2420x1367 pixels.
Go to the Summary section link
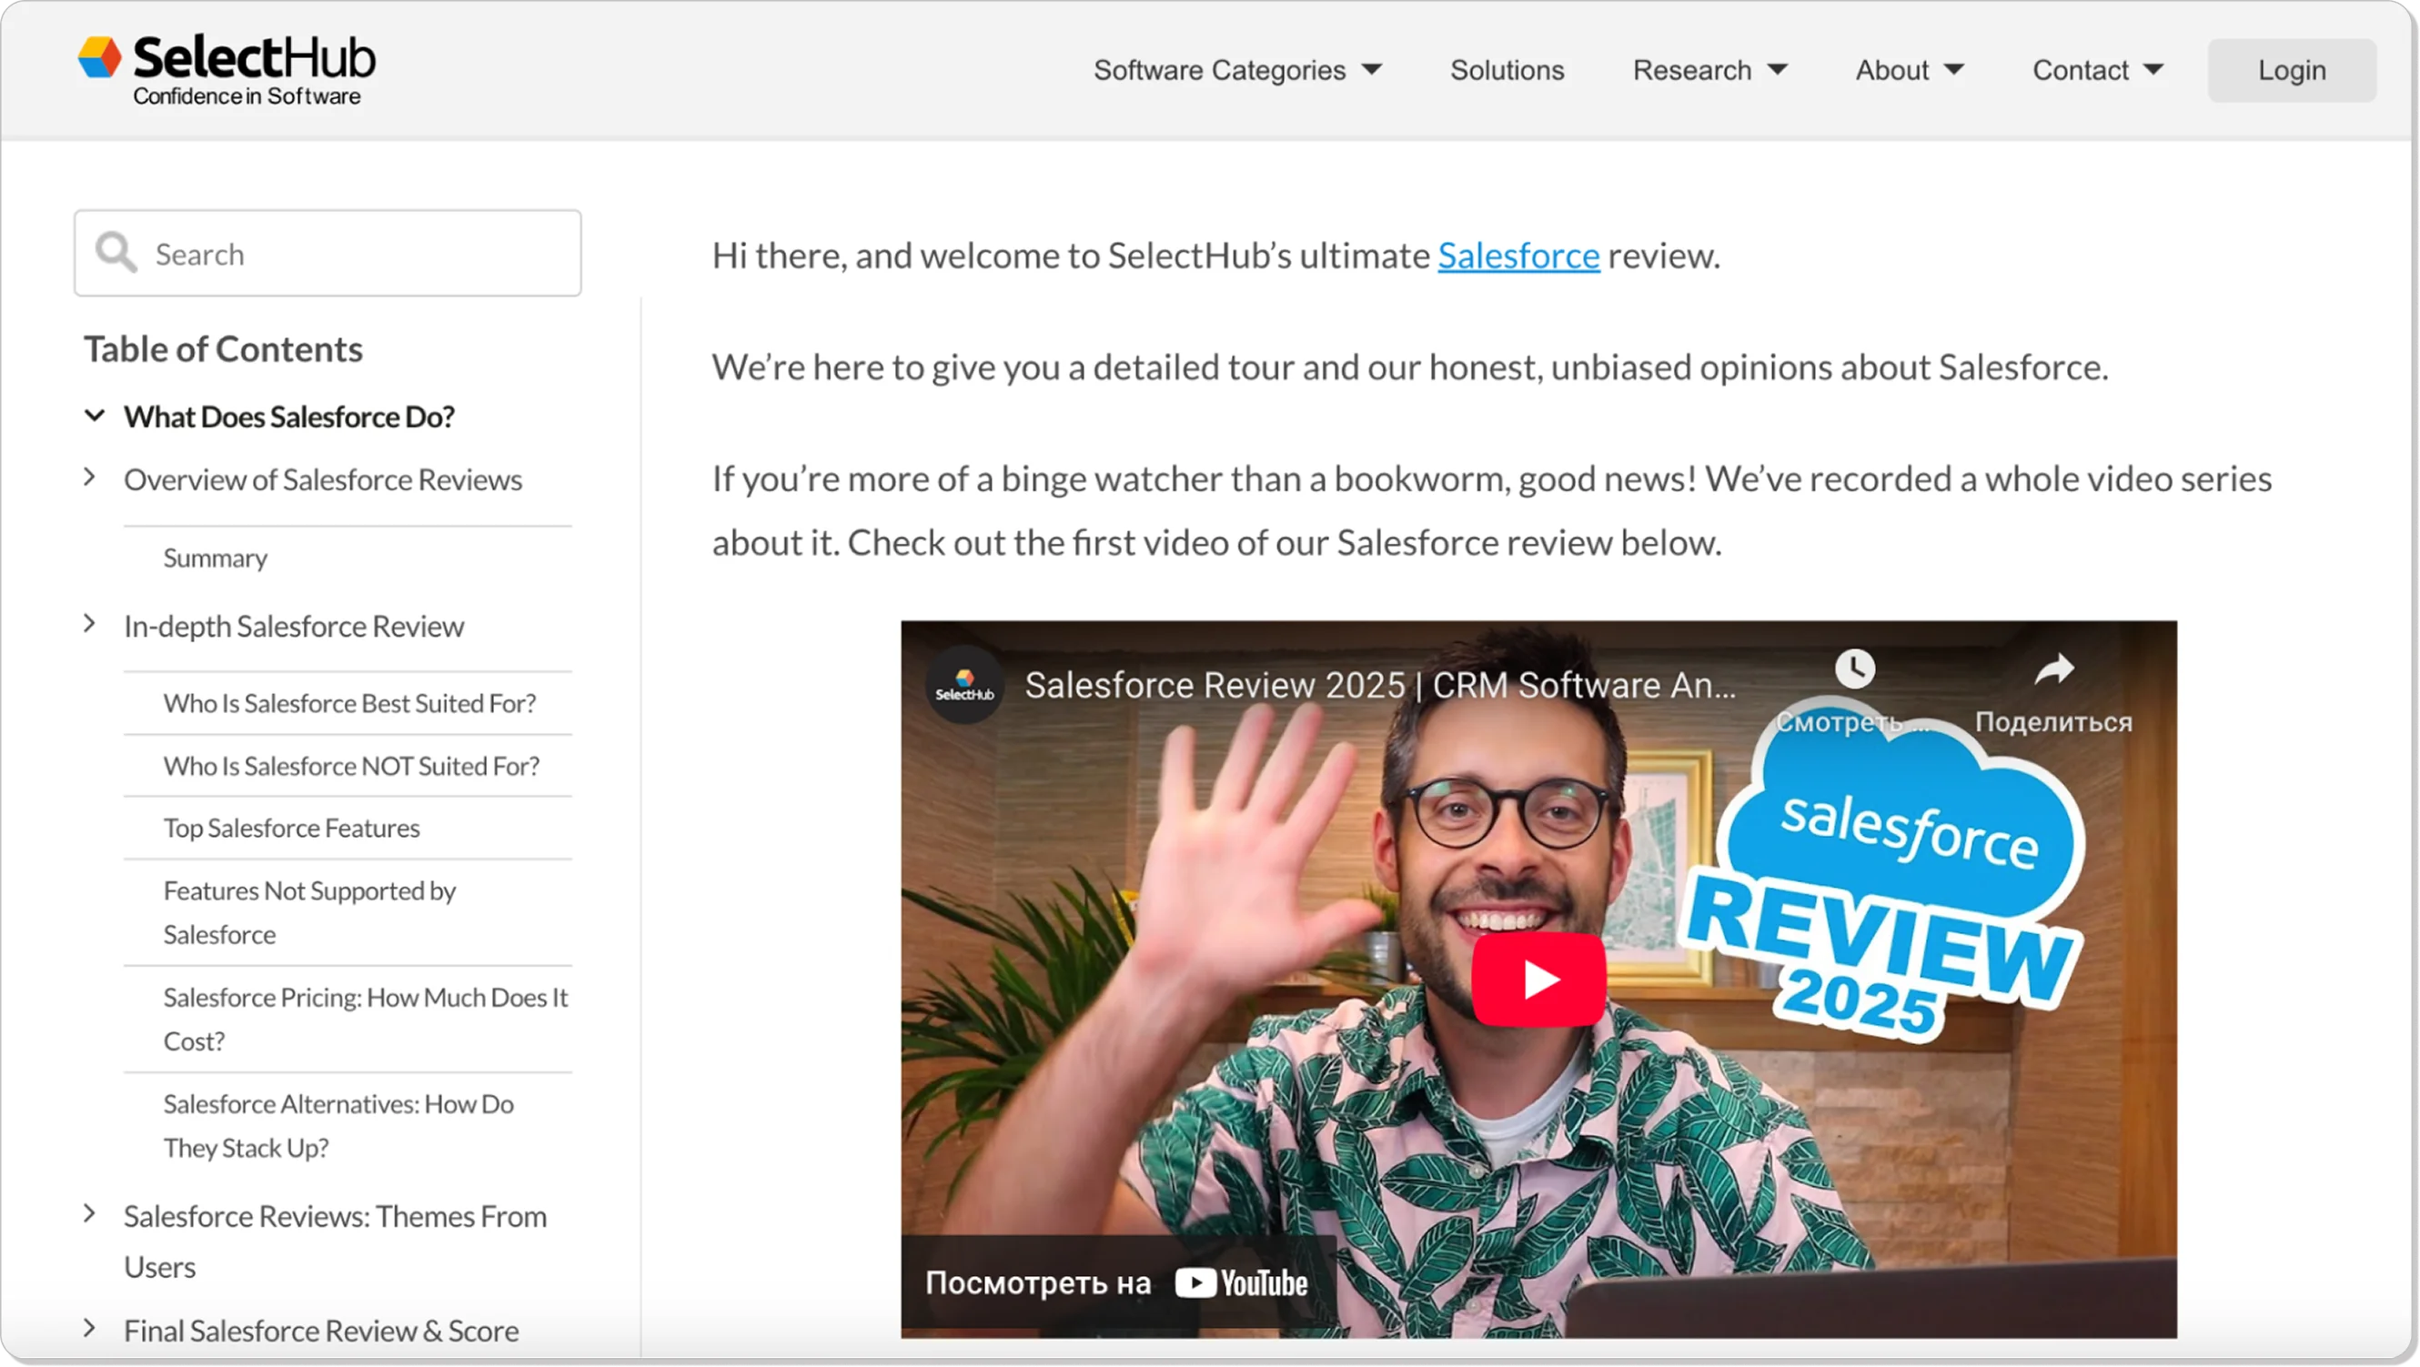click(x=214, y=556)
